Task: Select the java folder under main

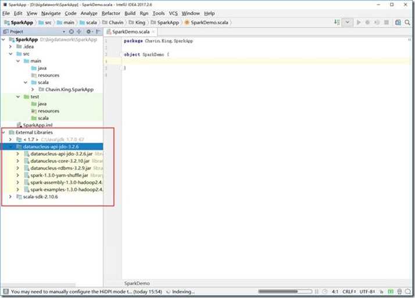Action: pos(38,68)
